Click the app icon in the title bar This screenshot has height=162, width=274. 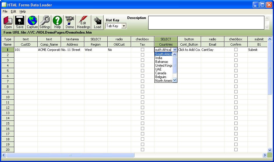(x=4, y=5)
